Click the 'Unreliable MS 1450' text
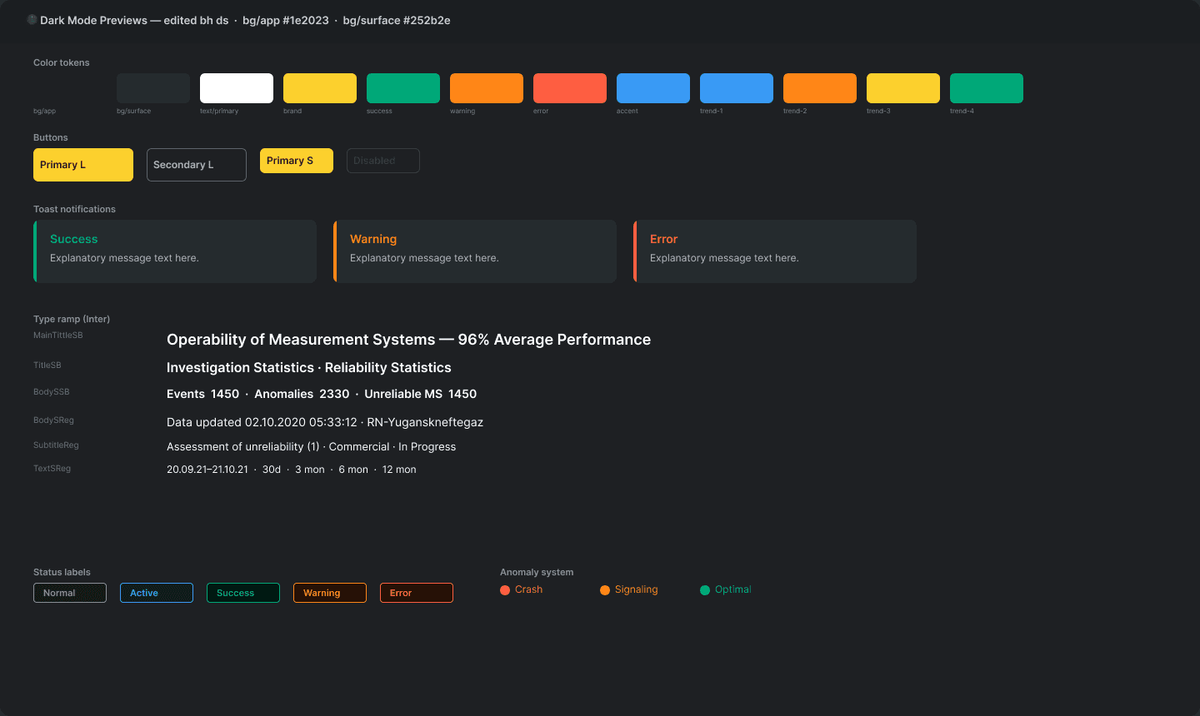The height and width of the screenshot is (716, 1200). [x=421, y=394]
